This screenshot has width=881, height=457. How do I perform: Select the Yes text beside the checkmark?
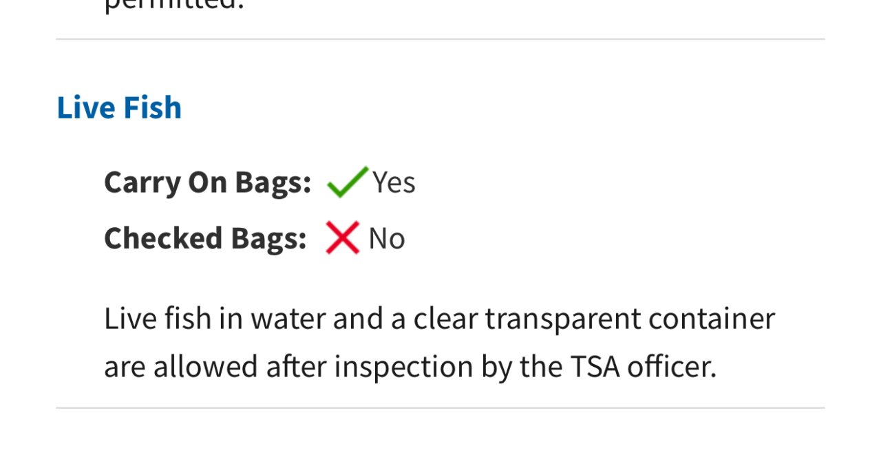click(x=394, y=183)
